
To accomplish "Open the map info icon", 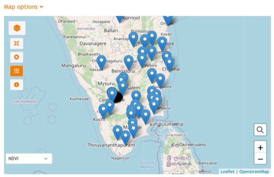I will click(17, 85).
